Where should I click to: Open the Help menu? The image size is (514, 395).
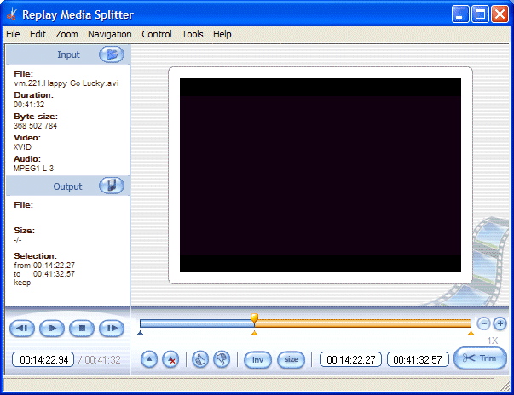pyautogui.click(x=222, y=34)
